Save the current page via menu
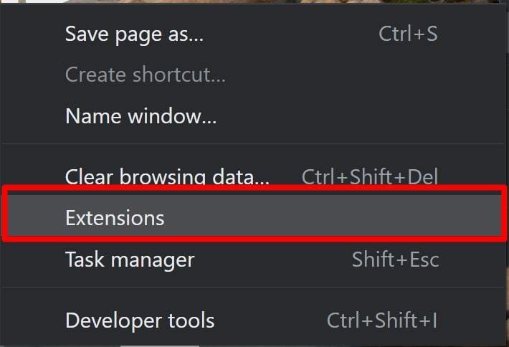This screenshot has width=509, height=347. (255, 34)
